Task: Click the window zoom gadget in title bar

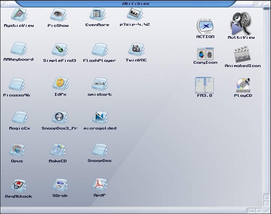Action: click(x=257, y=4)
